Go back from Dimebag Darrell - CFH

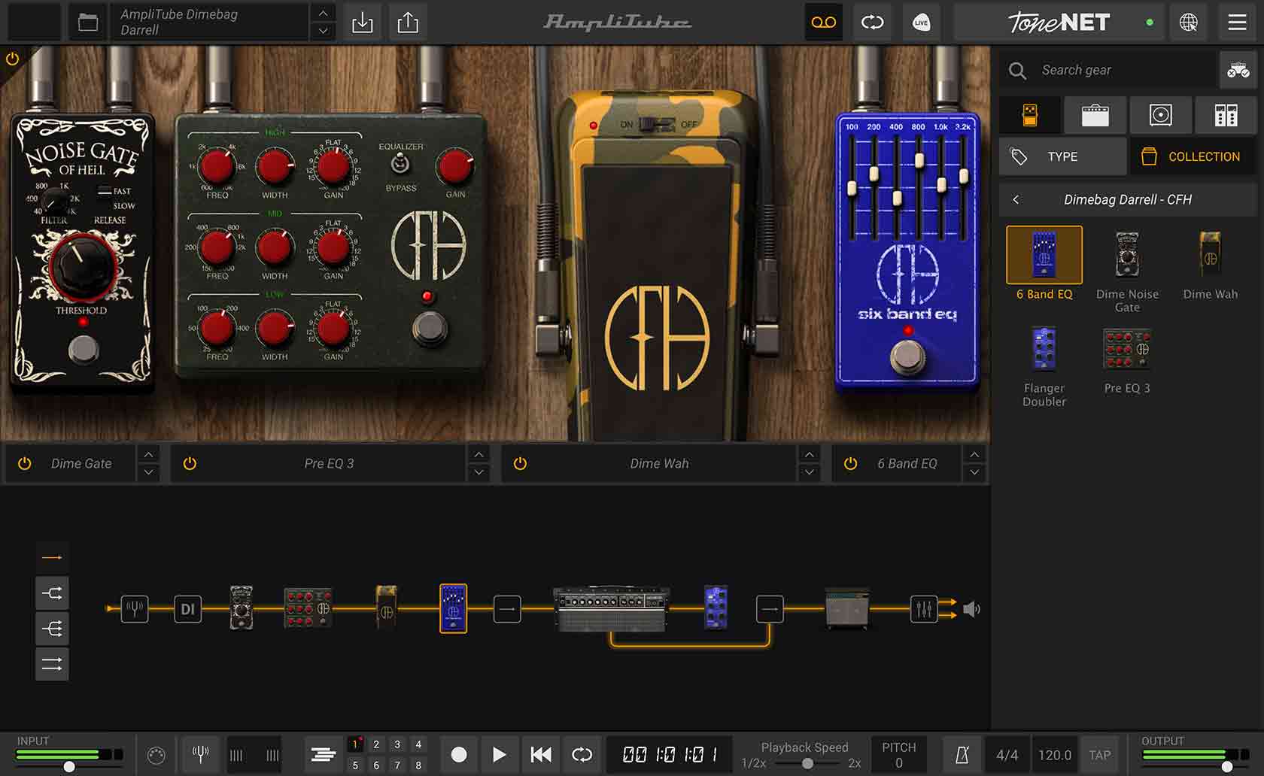pyautogui.click(x=1016, y=199)
